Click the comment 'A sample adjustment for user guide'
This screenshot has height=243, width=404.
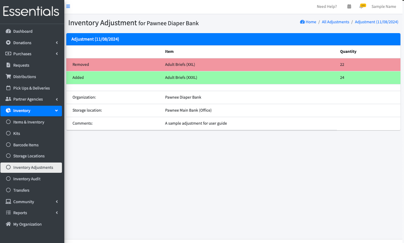196,123
